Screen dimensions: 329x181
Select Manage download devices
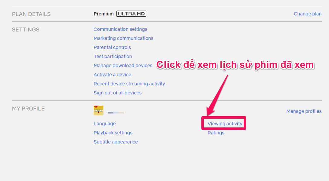click(x=123, y=65)
